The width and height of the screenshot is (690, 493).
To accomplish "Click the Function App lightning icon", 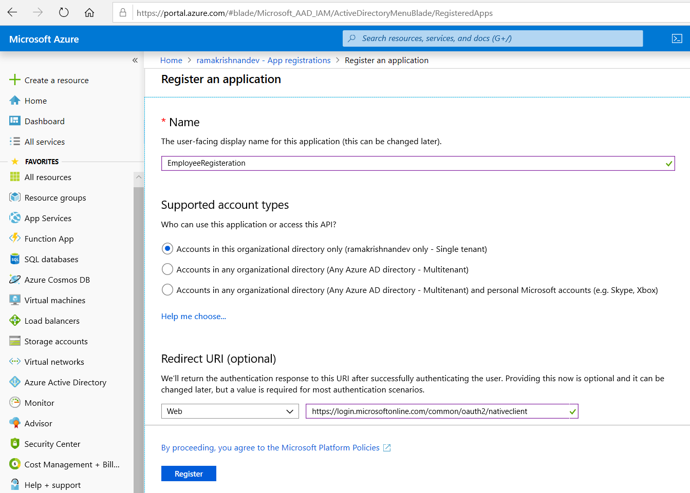I will tap(15, 239).
